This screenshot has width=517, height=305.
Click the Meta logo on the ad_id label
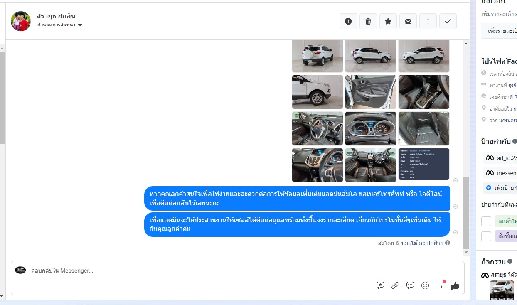pos(490,158)
